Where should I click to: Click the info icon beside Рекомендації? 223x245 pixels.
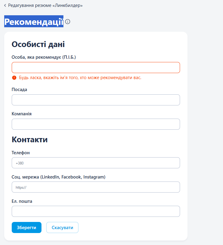point(68,22)
